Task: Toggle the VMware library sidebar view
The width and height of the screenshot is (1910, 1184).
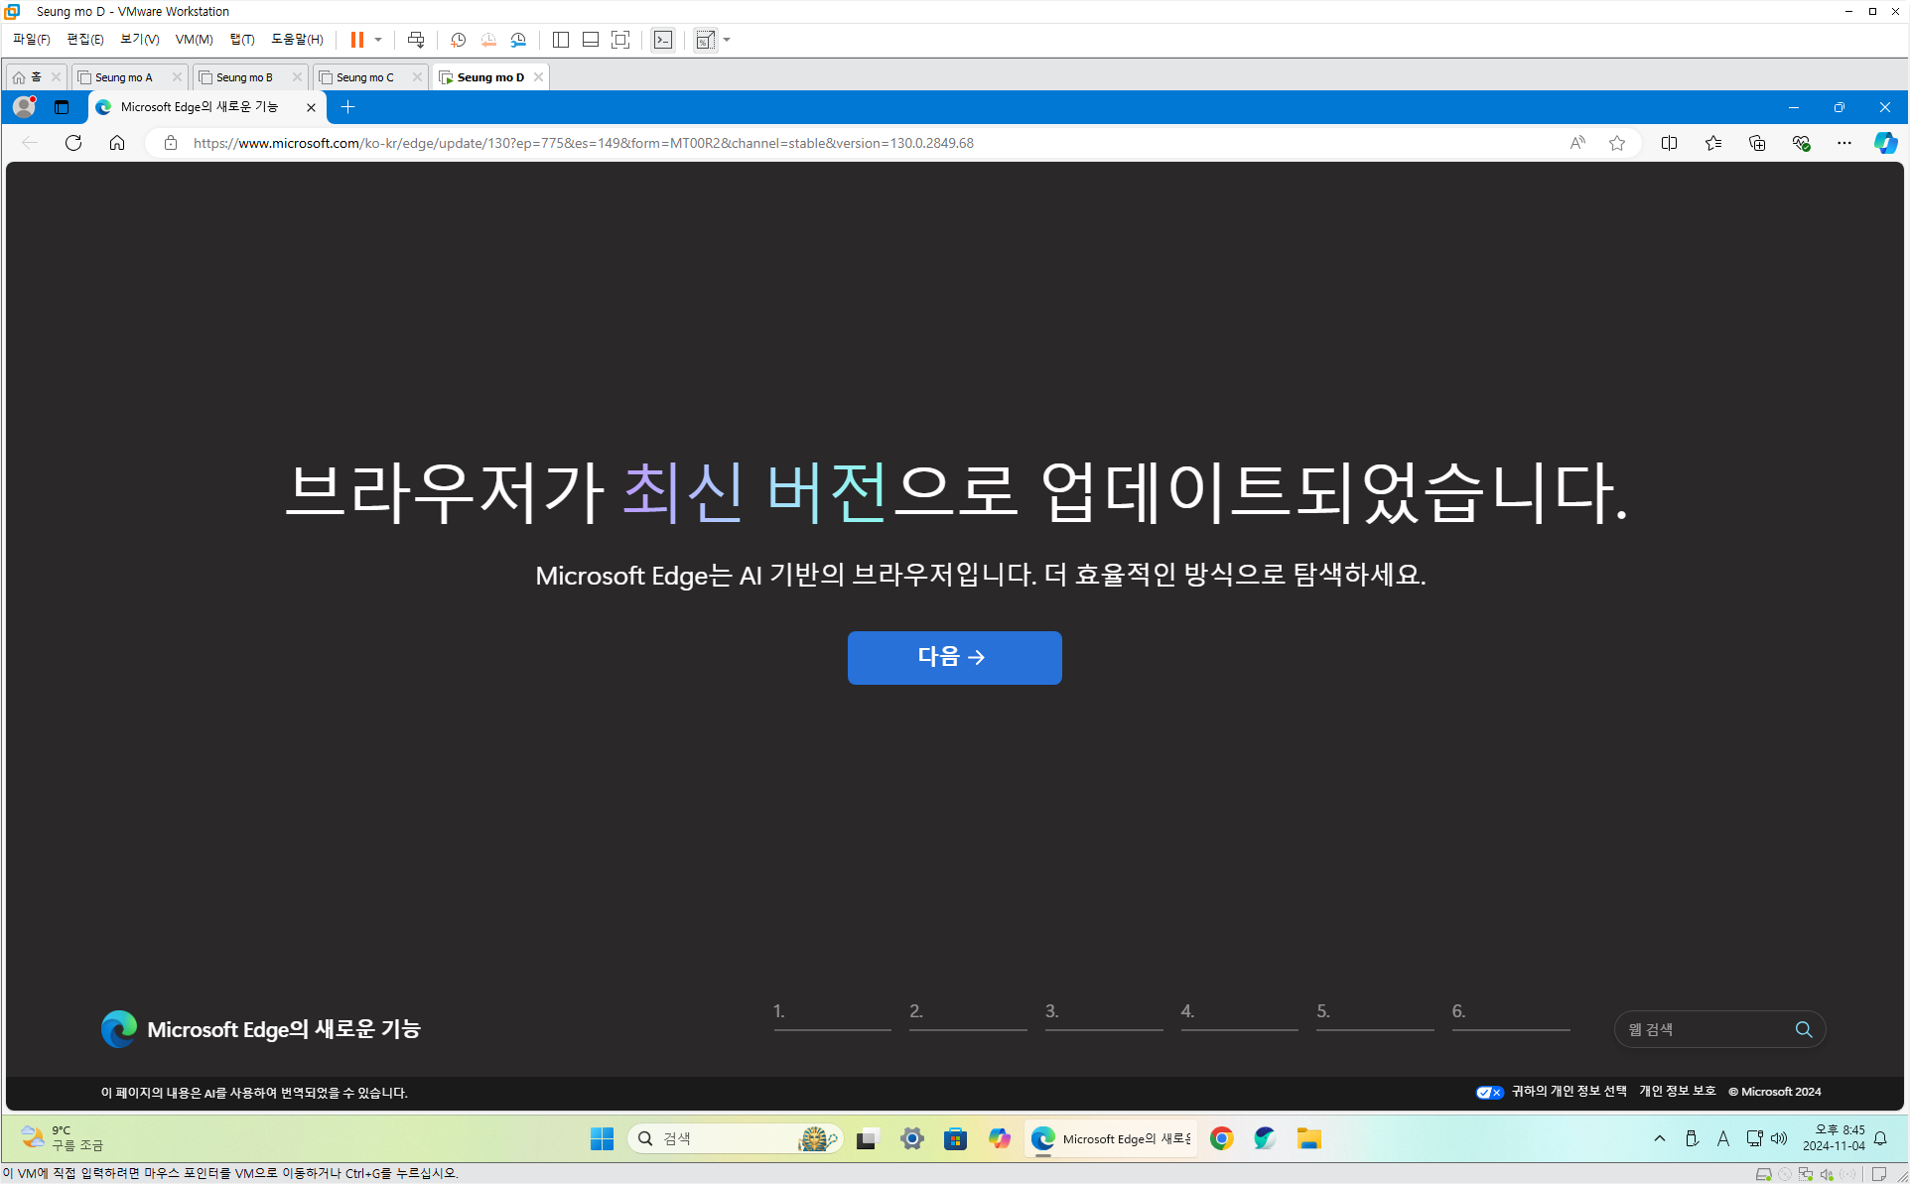Action: (561, 40)
